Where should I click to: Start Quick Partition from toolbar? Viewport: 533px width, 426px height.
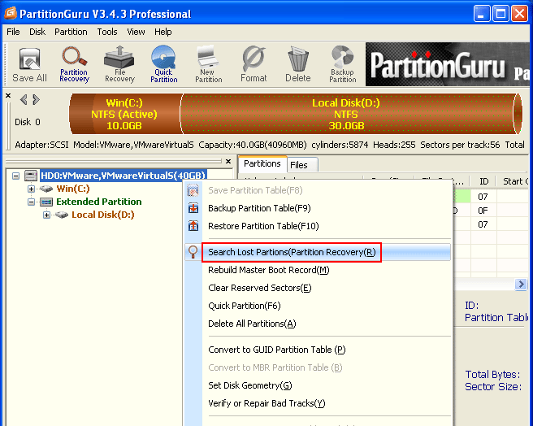(163, 65)
